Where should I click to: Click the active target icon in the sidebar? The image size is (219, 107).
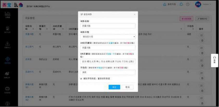pyautogui.click(x=8, y=59)
